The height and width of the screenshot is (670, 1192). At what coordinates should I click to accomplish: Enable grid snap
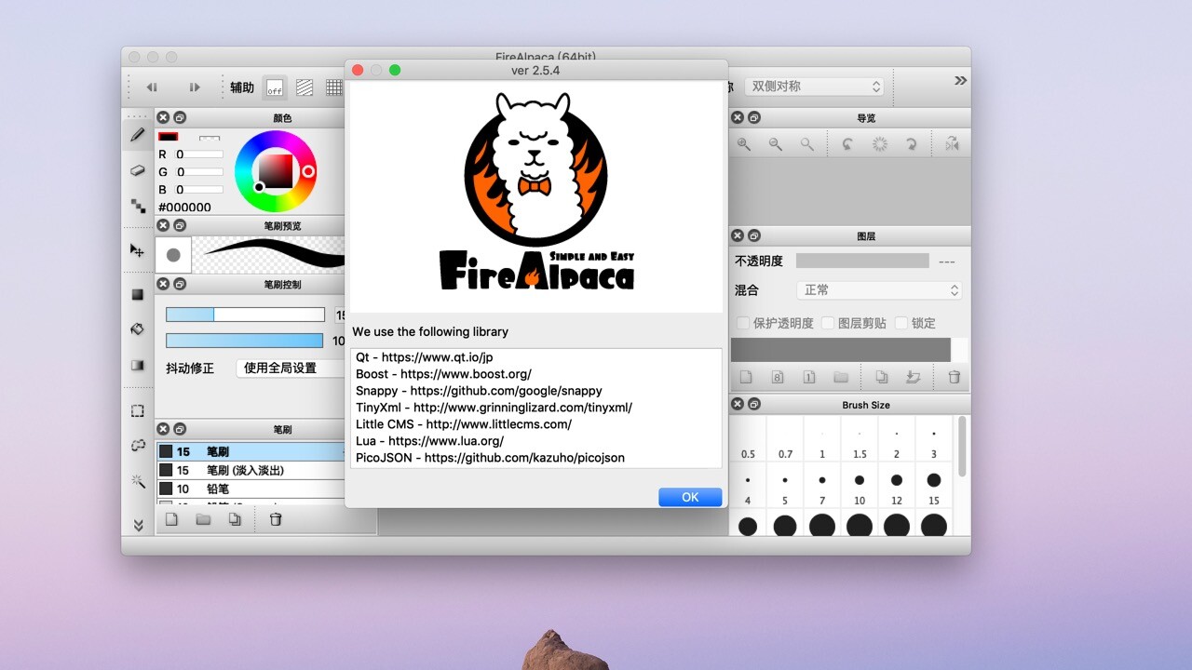(334, 87)
